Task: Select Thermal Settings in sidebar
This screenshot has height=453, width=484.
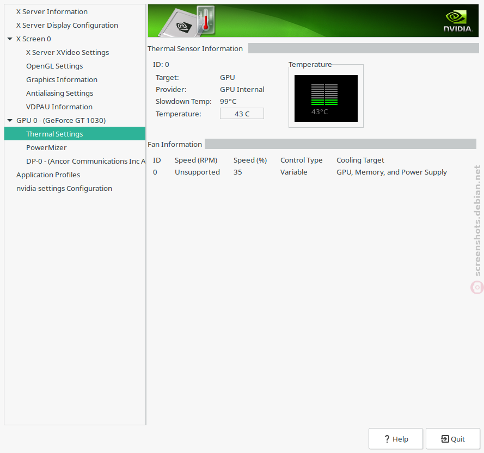Action: coord(75,134)
